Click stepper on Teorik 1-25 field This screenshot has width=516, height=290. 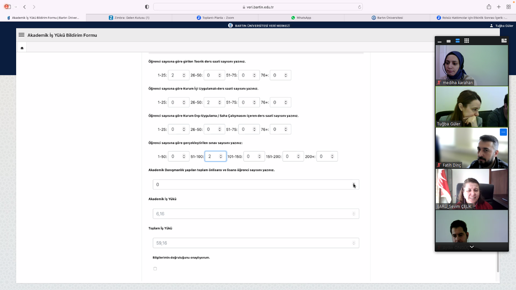pyautogui.click(x=184, y=76)
